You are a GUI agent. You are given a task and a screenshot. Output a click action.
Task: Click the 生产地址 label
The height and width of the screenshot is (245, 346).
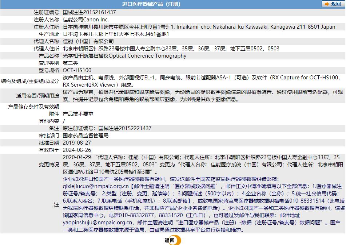(x=49, y=34)
